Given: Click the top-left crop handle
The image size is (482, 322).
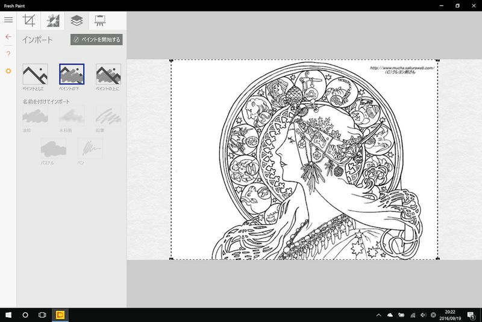Looking at the screenshot, I should pos(171,60).
